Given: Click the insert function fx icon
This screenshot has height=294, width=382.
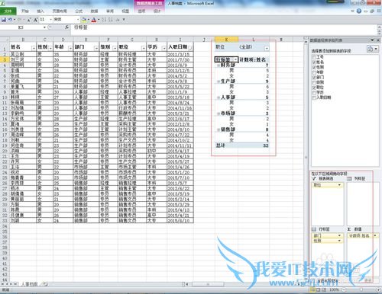Looking at the screenshot, I should (x=66, y=27).
